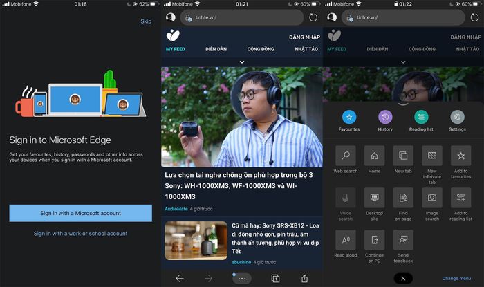Tap the profile avatar in the right screen
Image resolution: width=484 pixels, height=287 pixels.
click(x=332, y=17)
